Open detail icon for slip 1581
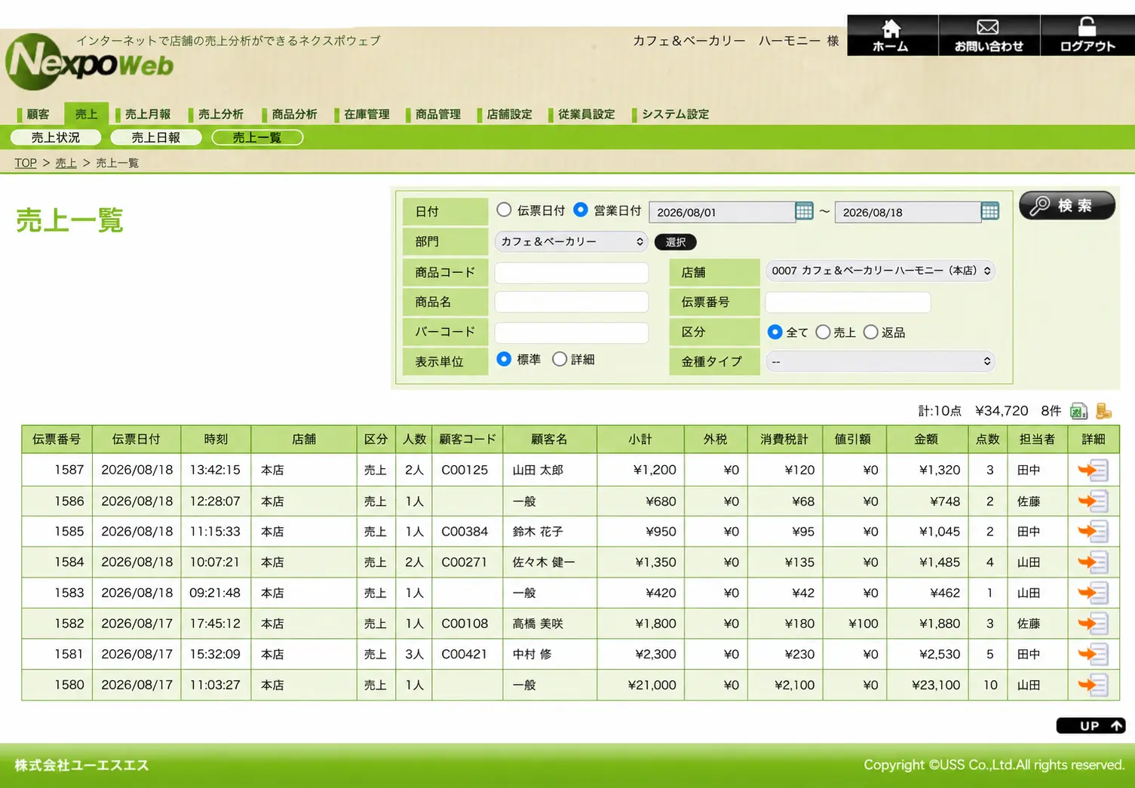The width and height of the screenshot is (1135, 788). 1093,655
